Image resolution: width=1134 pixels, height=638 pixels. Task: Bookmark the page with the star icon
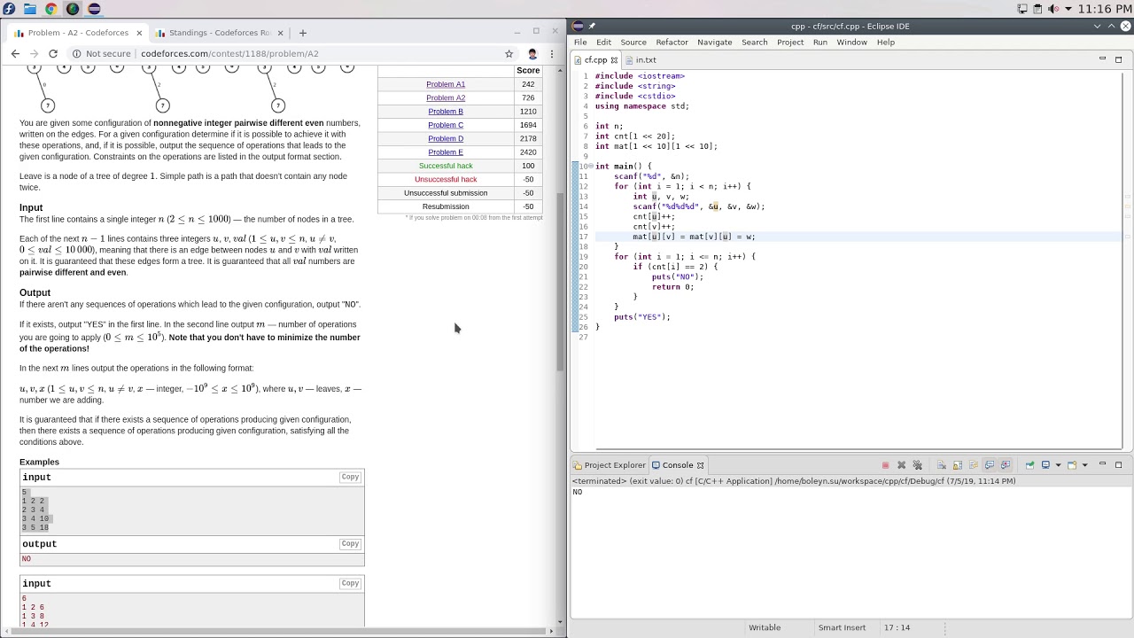click(509, 54)
